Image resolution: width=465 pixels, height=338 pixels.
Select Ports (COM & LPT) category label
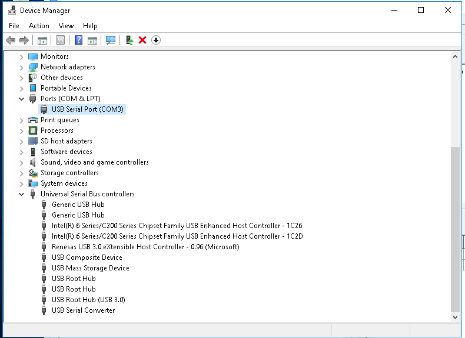click(x=70, y=99)
